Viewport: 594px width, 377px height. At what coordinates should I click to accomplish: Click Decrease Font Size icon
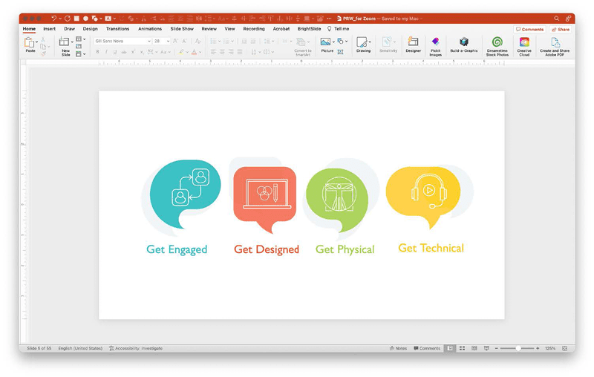pyautogui.click(x=184, y=41)
